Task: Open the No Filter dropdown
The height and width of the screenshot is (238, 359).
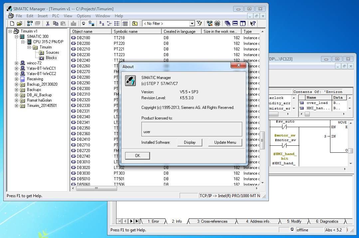Action: coord(192,24)
